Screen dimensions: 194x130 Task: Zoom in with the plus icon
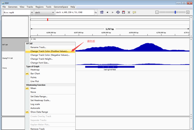pos(188,12)
